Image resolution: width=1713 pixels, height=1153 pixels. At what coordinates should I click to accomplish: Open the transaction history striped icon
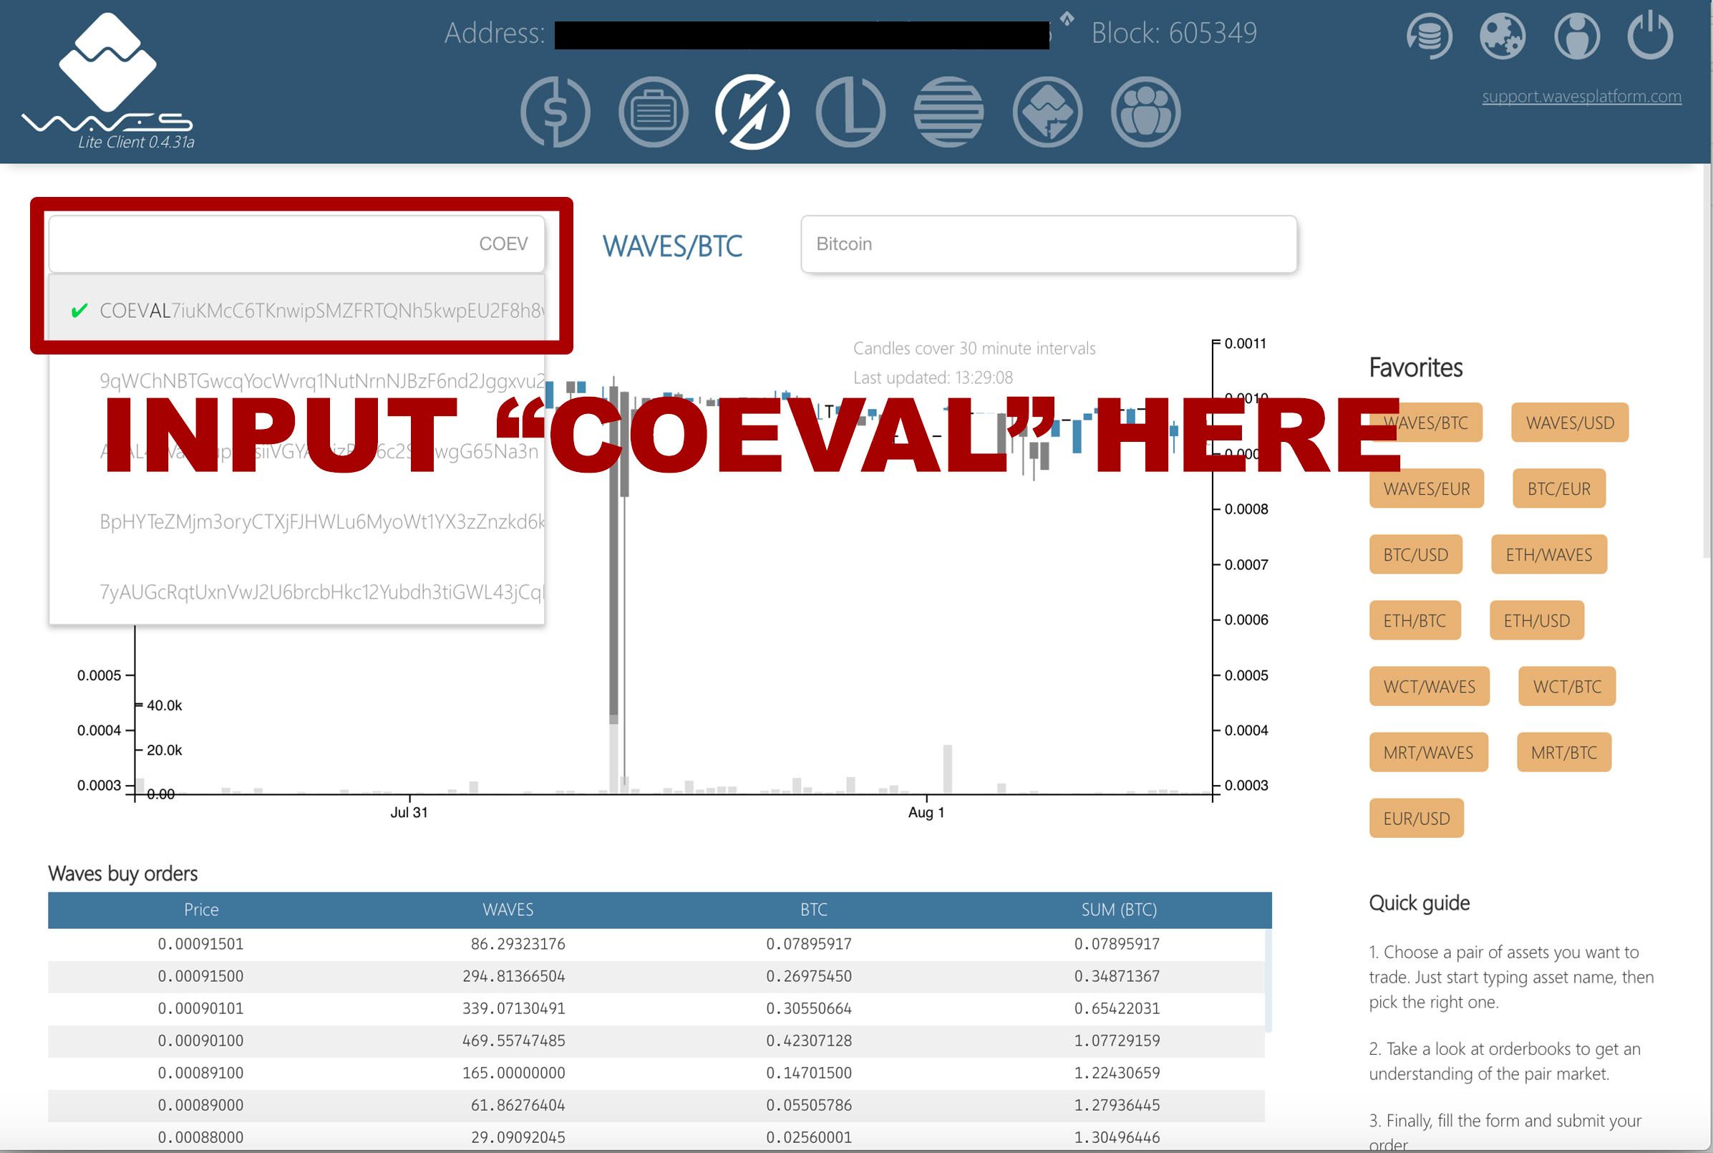tap(948, 112)
